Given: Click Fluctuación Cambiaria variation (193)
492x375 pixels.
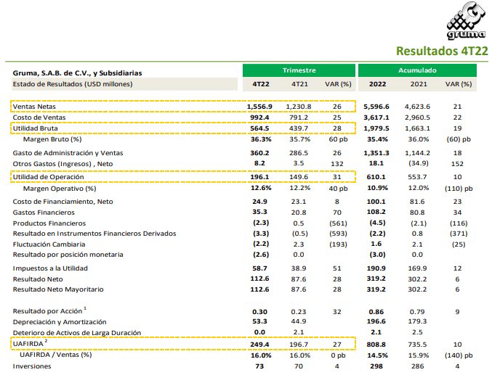Looking at the screenshot, I should pyautogui.click(x=338, y=244).
